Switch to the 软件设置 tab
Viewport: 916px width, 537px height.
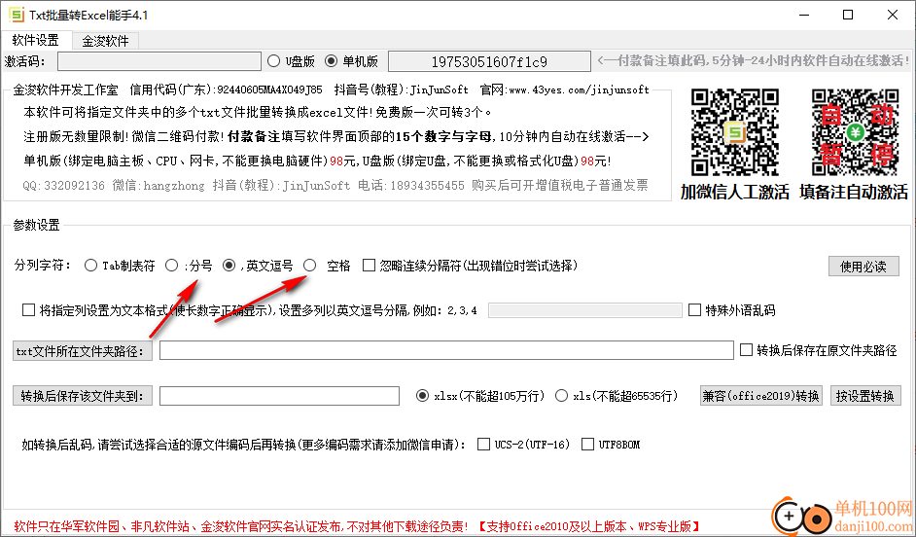click(36, 40)
